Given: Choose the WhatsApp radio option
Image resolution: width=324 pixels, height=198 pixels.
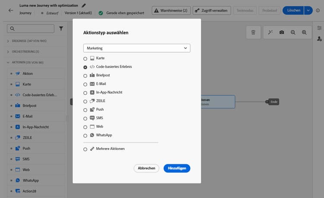Looking at the screenshot, I should click(86, 136).
